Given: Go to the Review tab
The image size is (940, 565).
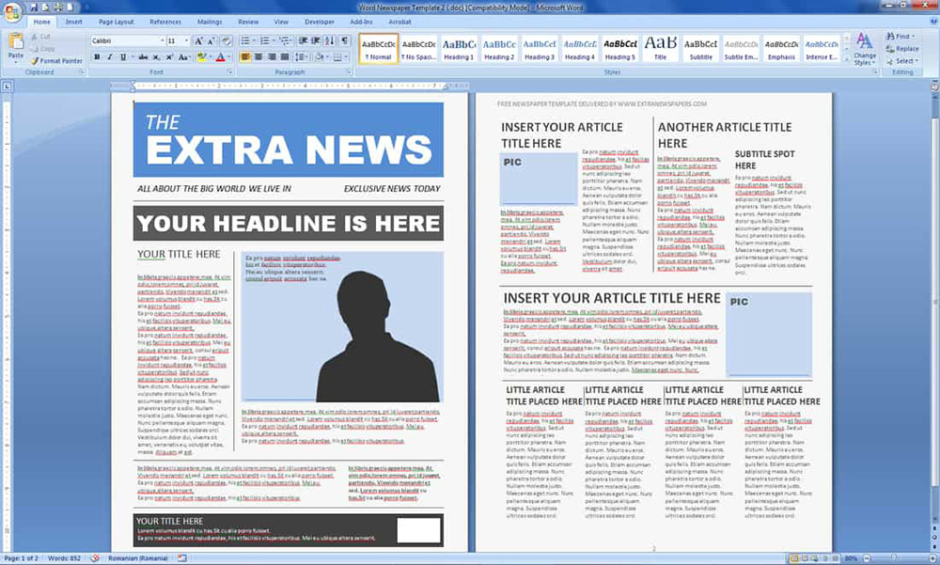Looking at the screenshot, I should pyautogui.click(x=248, y=22).
